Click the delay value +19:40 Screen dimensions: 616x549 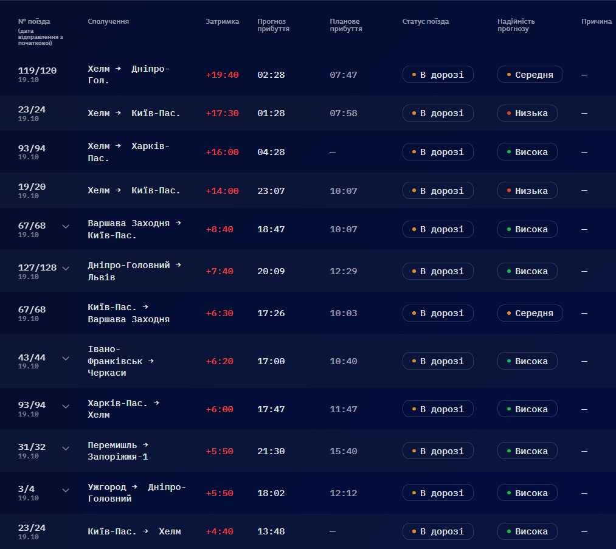[223, 75]
